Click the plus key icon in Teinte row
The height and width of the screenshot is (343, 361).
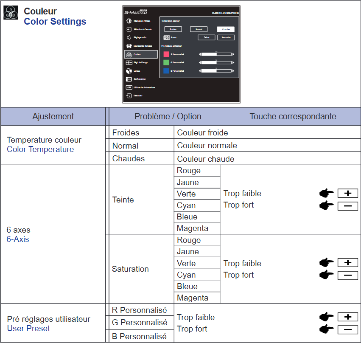[x=348, y=194]
